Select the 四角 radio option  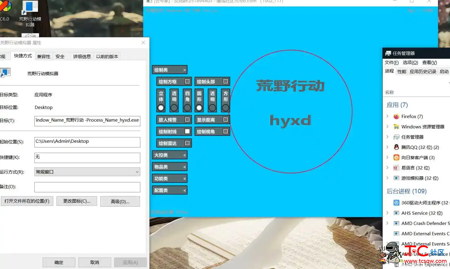[x=187, y=108]
